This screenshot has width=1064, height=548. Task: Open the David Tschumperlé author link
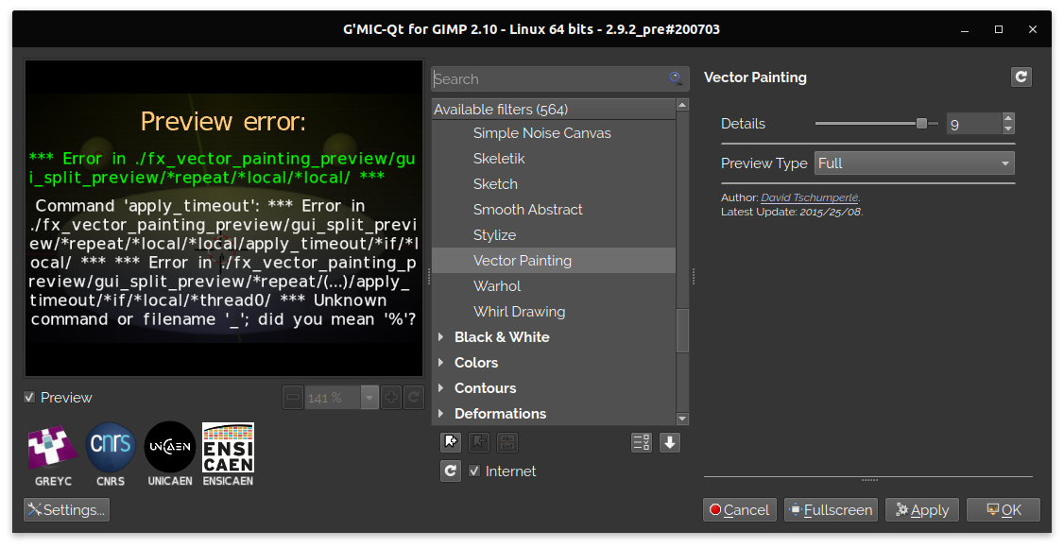[x=810, y=198]
